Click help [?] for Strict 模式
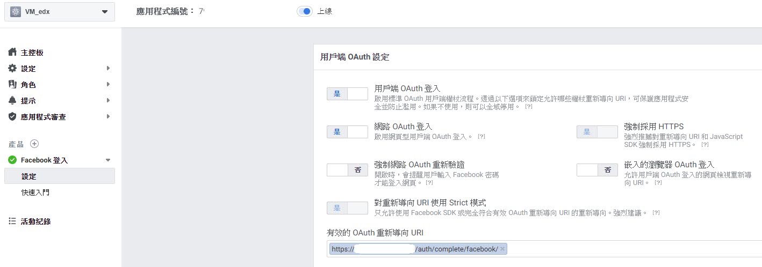 click(656, 213)
